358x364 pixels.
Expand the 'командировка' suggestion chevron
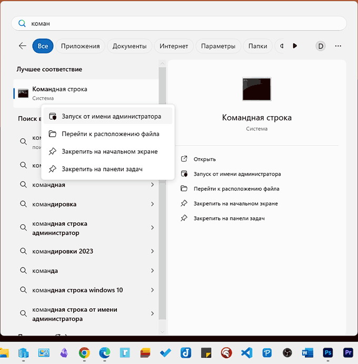click(152, 204)
